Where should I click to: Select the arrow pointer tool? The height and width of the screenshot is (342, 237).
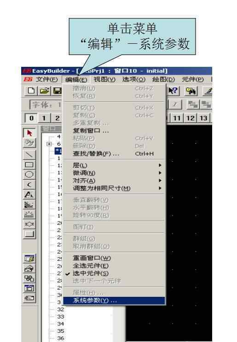[29, 133]
